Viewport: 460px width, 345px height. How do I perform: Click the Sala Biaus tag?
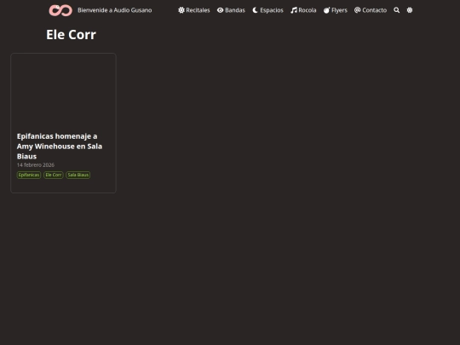point(78,175)
